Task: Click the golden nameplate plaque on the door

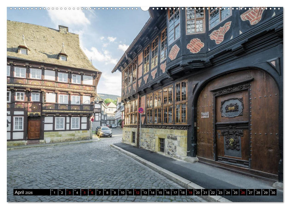Action: 231,108
